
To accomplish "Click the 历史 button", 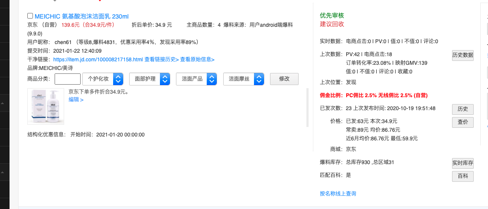I will point(463,109).
